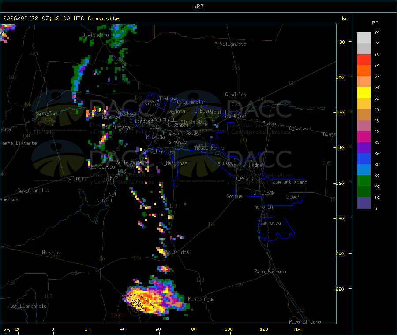Click the 'La_Nora' map label
The image size is (397, 335).
point(176,111)
